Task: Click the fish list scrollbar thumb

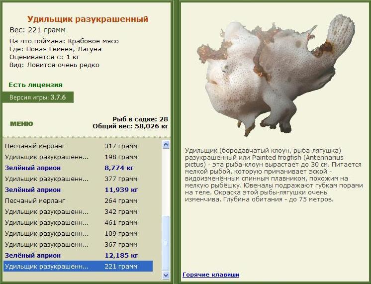Action: coord(166,243)
